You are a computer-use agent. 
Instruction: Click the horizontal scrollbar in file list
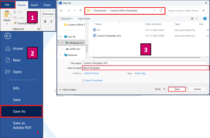[146, 57]
